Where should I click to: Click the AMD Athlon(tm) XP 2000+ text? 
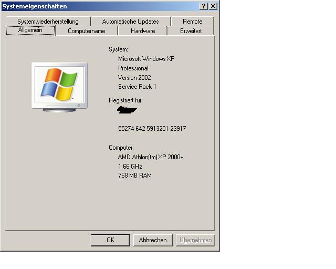click(151, 157)
